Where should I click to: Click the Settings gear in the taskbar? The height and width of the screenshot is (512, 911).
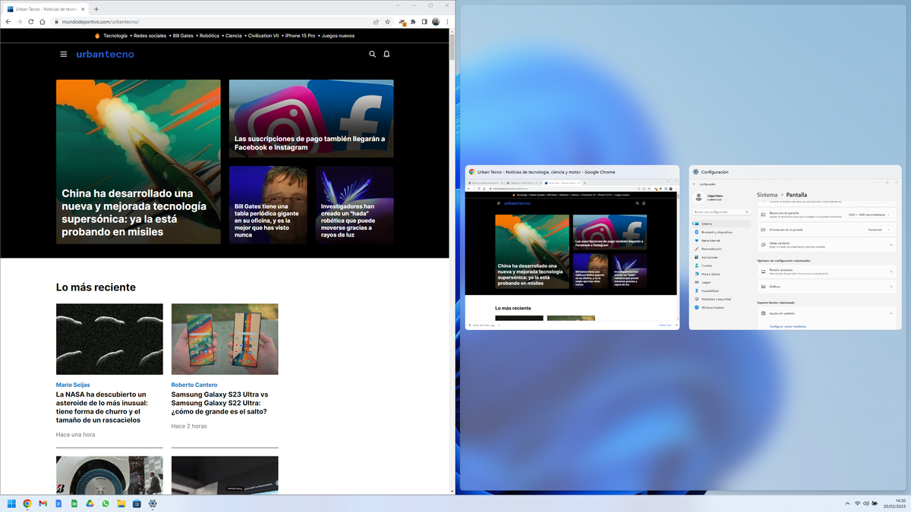click(153, 504)
